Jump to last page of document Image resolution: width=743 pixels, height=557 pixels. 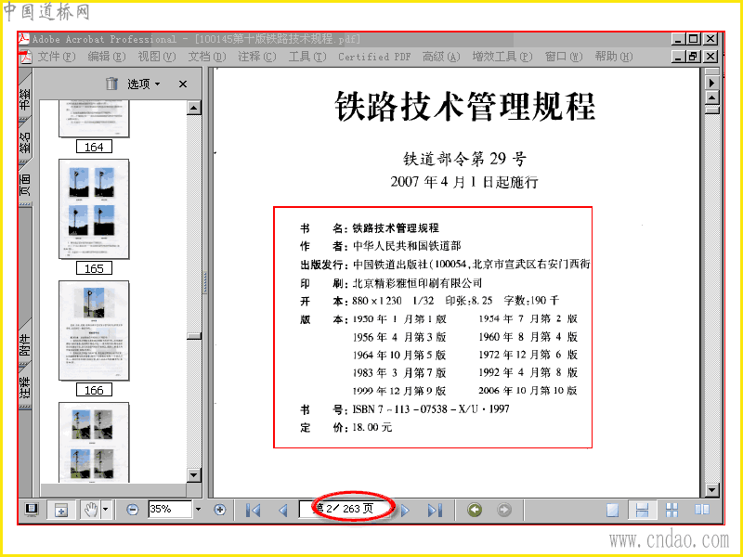(x=435, y=510)
